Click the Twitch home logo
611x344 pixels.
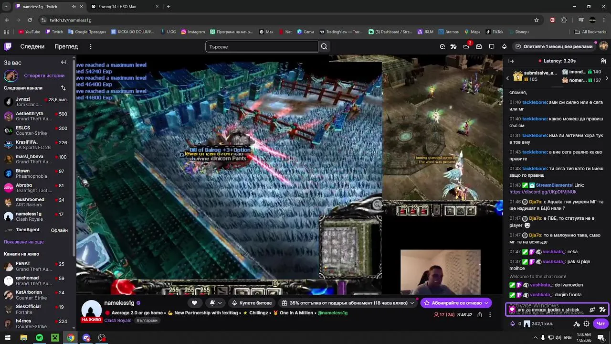coord(8,46)
